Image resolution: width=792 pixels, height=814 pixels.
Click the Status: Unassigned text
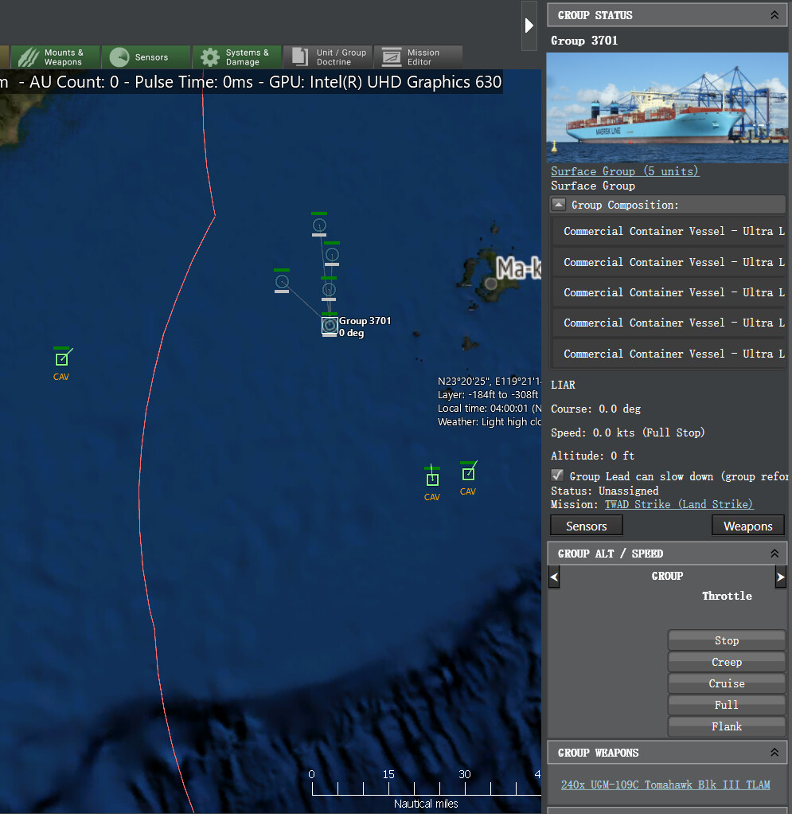coord(605,491)
